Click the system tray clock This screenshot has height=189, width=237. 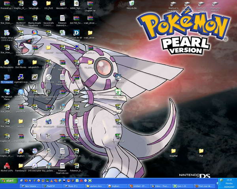(x=229, y=183)
